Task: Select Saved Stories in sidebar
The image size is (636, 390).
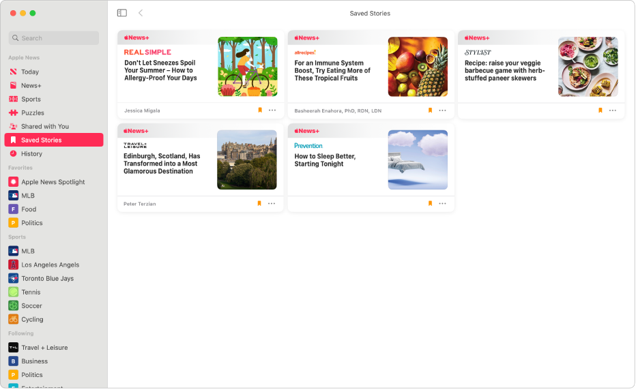Action: point(53,140)
